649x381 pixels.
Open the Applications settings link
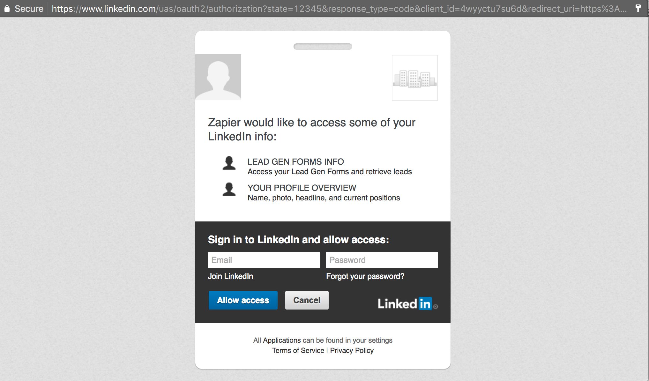(x=282, y=340)
